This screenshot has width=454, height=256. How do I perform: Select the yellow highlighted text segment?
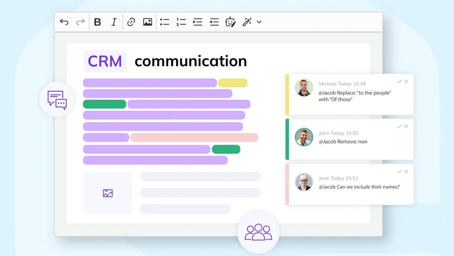233,83
